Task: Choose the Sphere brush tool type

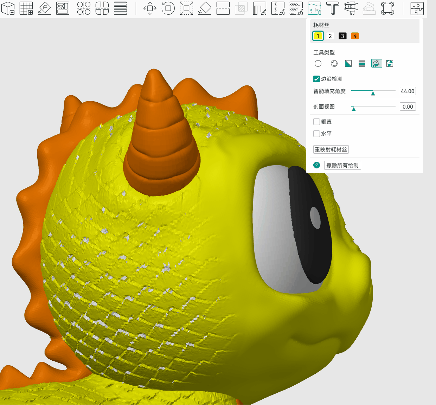Action: pyautogui.click(x=334, y=63)
